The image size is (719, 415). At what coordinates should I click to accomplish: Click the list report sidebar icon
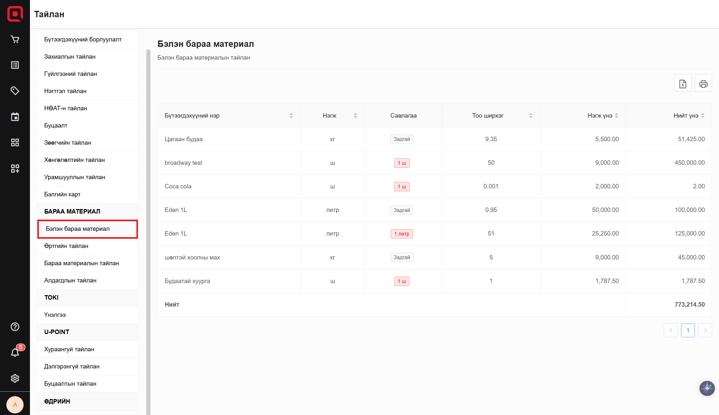[15, 65]
